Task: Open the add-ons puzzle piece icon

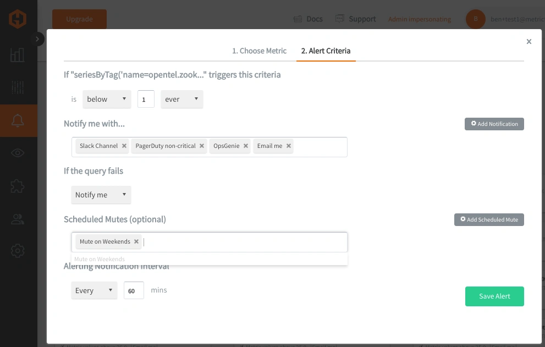Action: [x=18, y=186]
